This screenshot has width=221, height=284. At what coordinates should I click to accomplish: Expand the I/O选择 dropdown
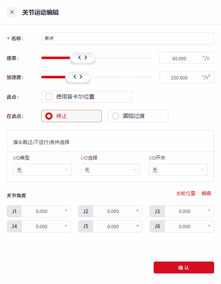pos(110,170)
